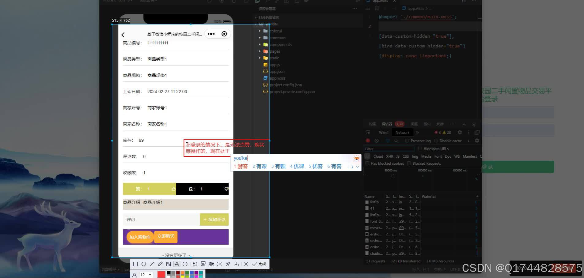Click 加入购物车 button
Screen dimensions: 584x278
coord(140,237)
